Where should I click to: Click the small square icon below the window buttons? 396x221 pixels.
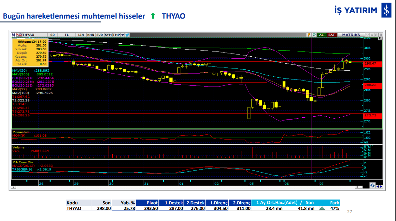pos(380,38)
